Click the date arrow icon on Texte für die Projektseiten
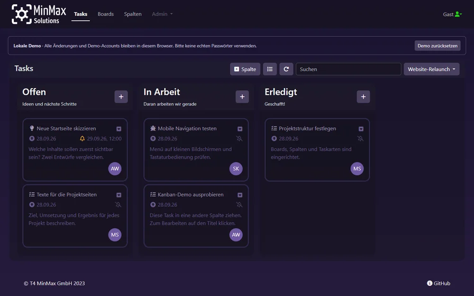The width and height of the screenshot is (474, 296). pyautogui.click(x=32, y=205)
